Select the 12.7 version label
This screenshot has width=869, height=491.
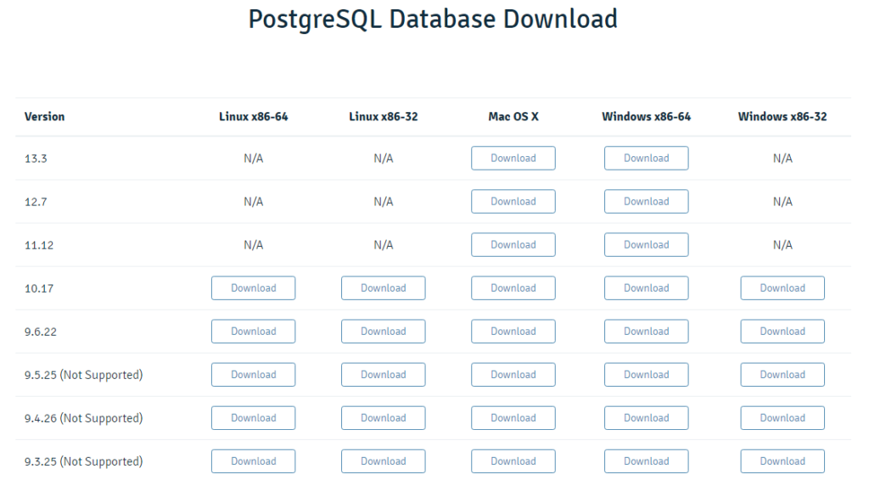[x=36, y=202]
